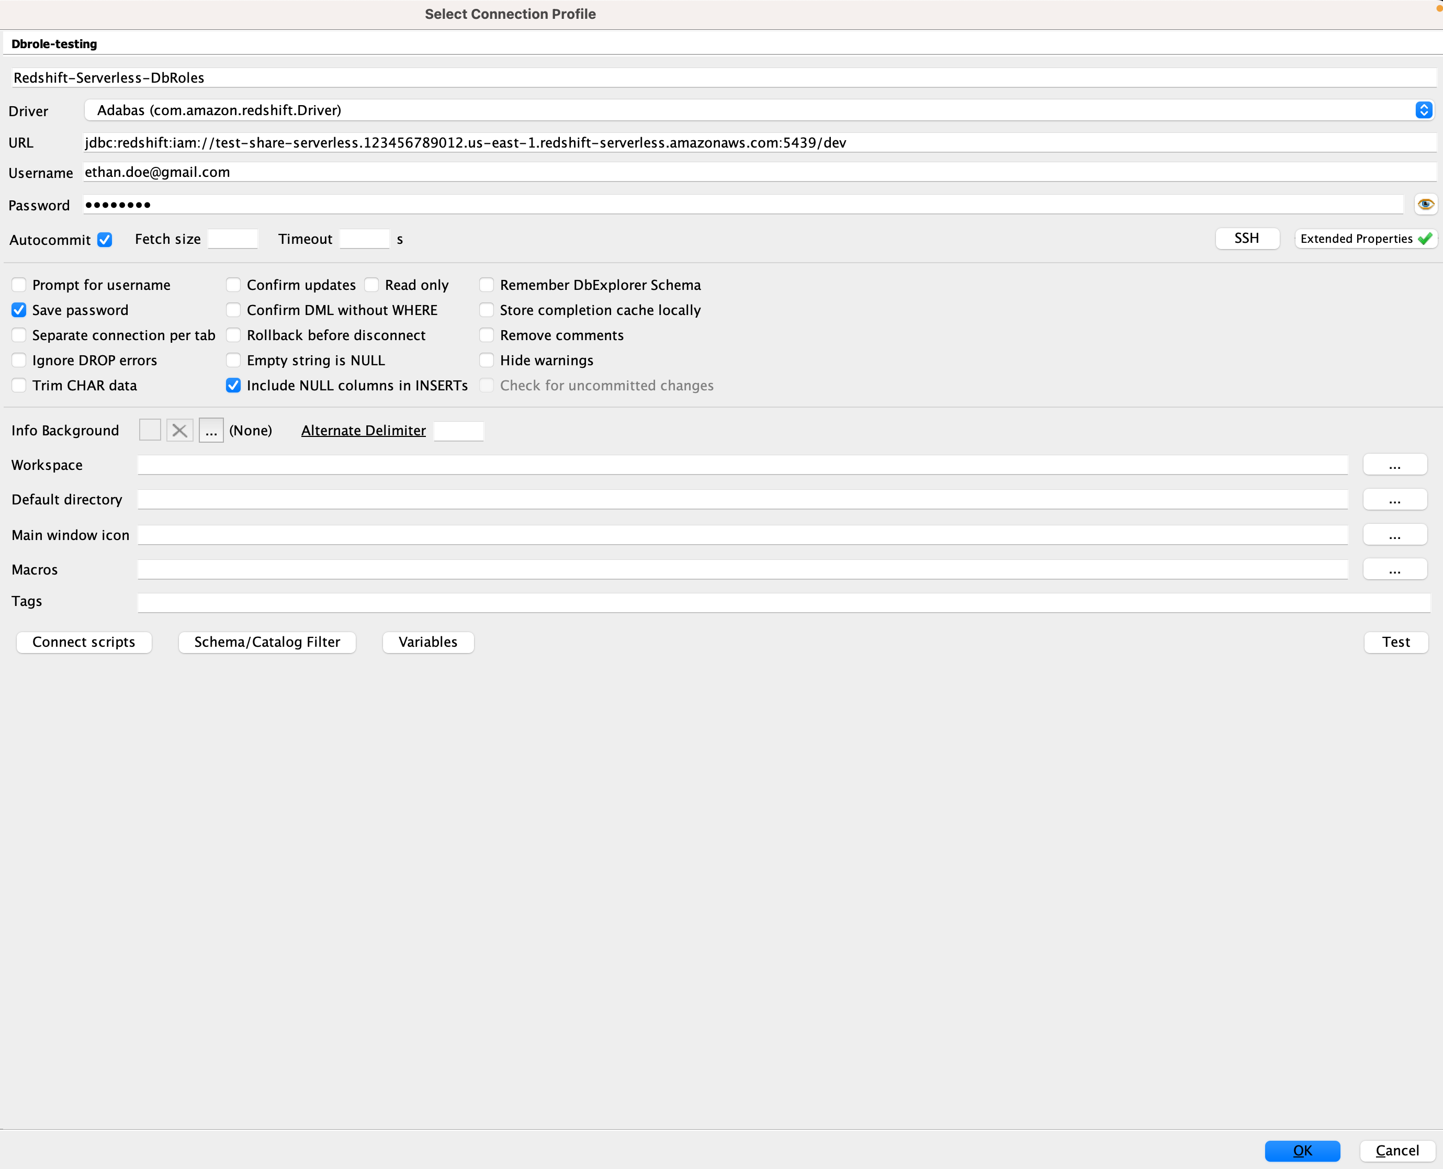Viewport: 1443px width, 1169px height.
Task: Browse for Macros file
Action: (x=1394, y=570)
